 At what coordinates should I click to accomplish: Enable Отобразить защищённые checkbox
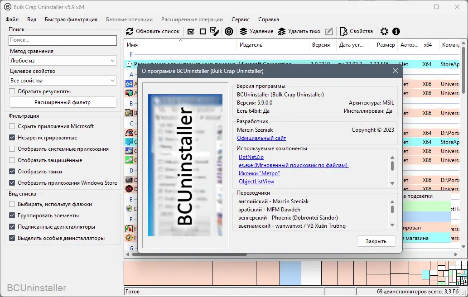(12, 160)
